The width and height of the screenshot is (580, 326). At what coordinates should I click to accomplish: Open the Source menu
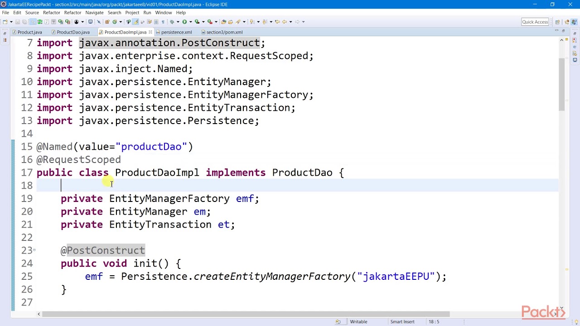(32, 13)
